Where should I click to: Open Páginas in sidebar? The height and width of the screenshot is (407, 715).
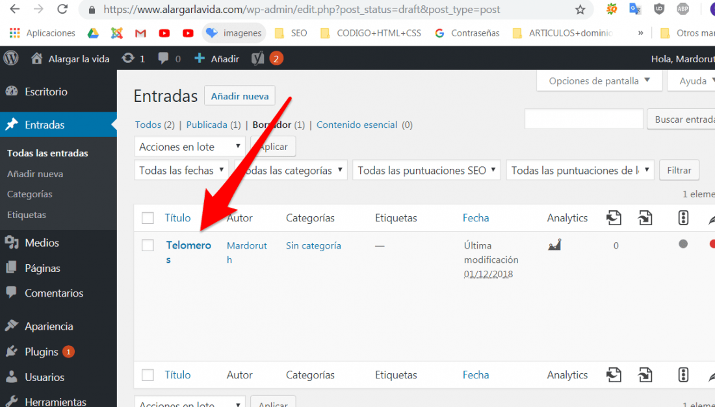click(x=58, y=268)
